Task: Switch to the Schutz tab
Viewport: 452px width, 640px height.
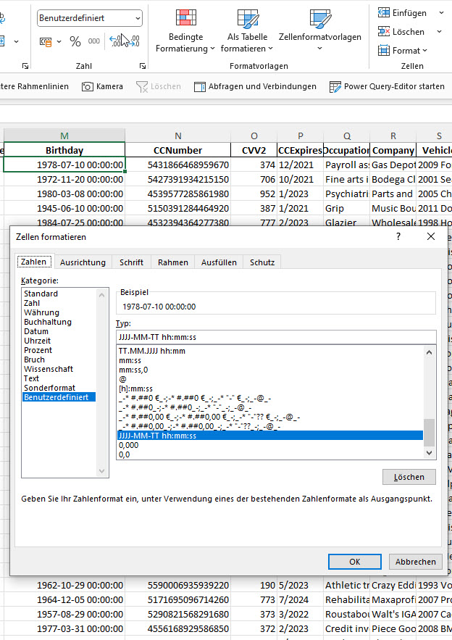Action: (x=261, y=262)
